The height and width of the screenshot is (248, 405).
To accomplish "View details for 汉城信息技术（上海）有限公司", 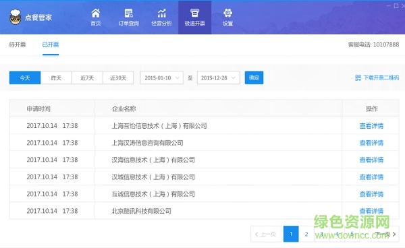I will tap(371, 177).
